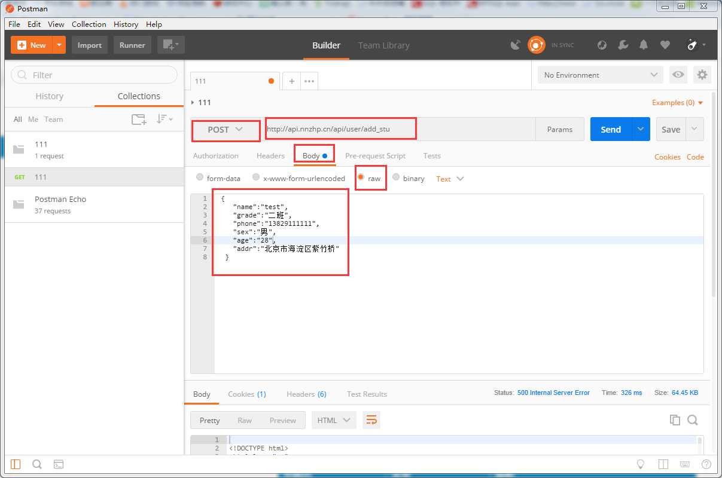Open the new window icon dropdown
722x478 pixels.
(171, 45)
